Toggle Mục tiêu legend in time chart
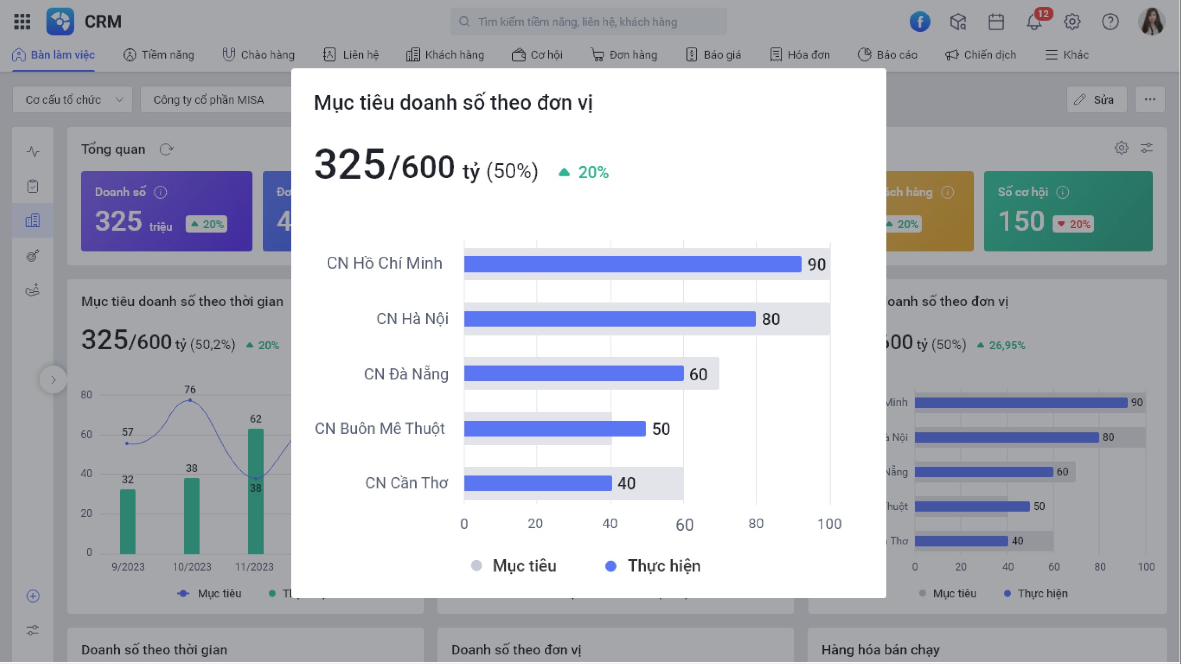This screenshot has height=664, width=1181. point(210,593)
